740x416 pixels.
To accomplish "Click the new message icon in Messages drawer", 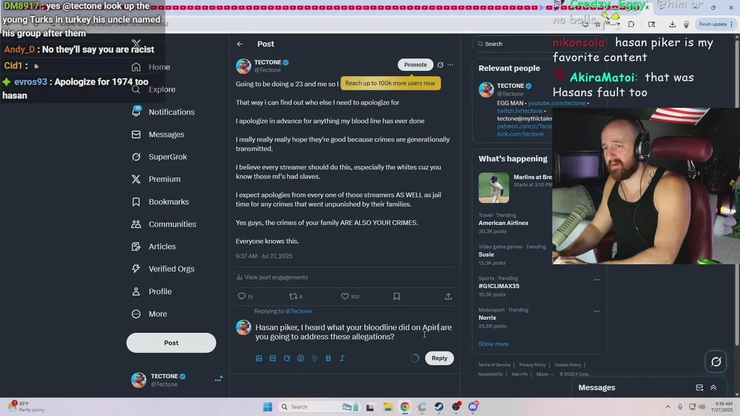I will pyautogui.click(x=700, y=388).
